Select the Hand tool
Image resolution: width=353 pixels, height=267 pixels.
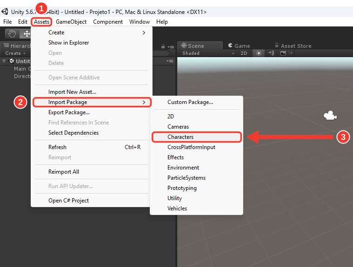(x=12, y=34)
